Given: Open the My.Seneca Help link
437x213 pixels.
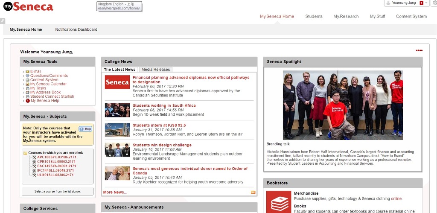Looking at the screenshot, I should (45, 101).
